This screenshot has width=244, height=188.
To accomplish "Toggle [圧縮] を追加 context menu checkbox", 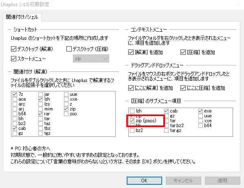I will click(x=183, y=52).
